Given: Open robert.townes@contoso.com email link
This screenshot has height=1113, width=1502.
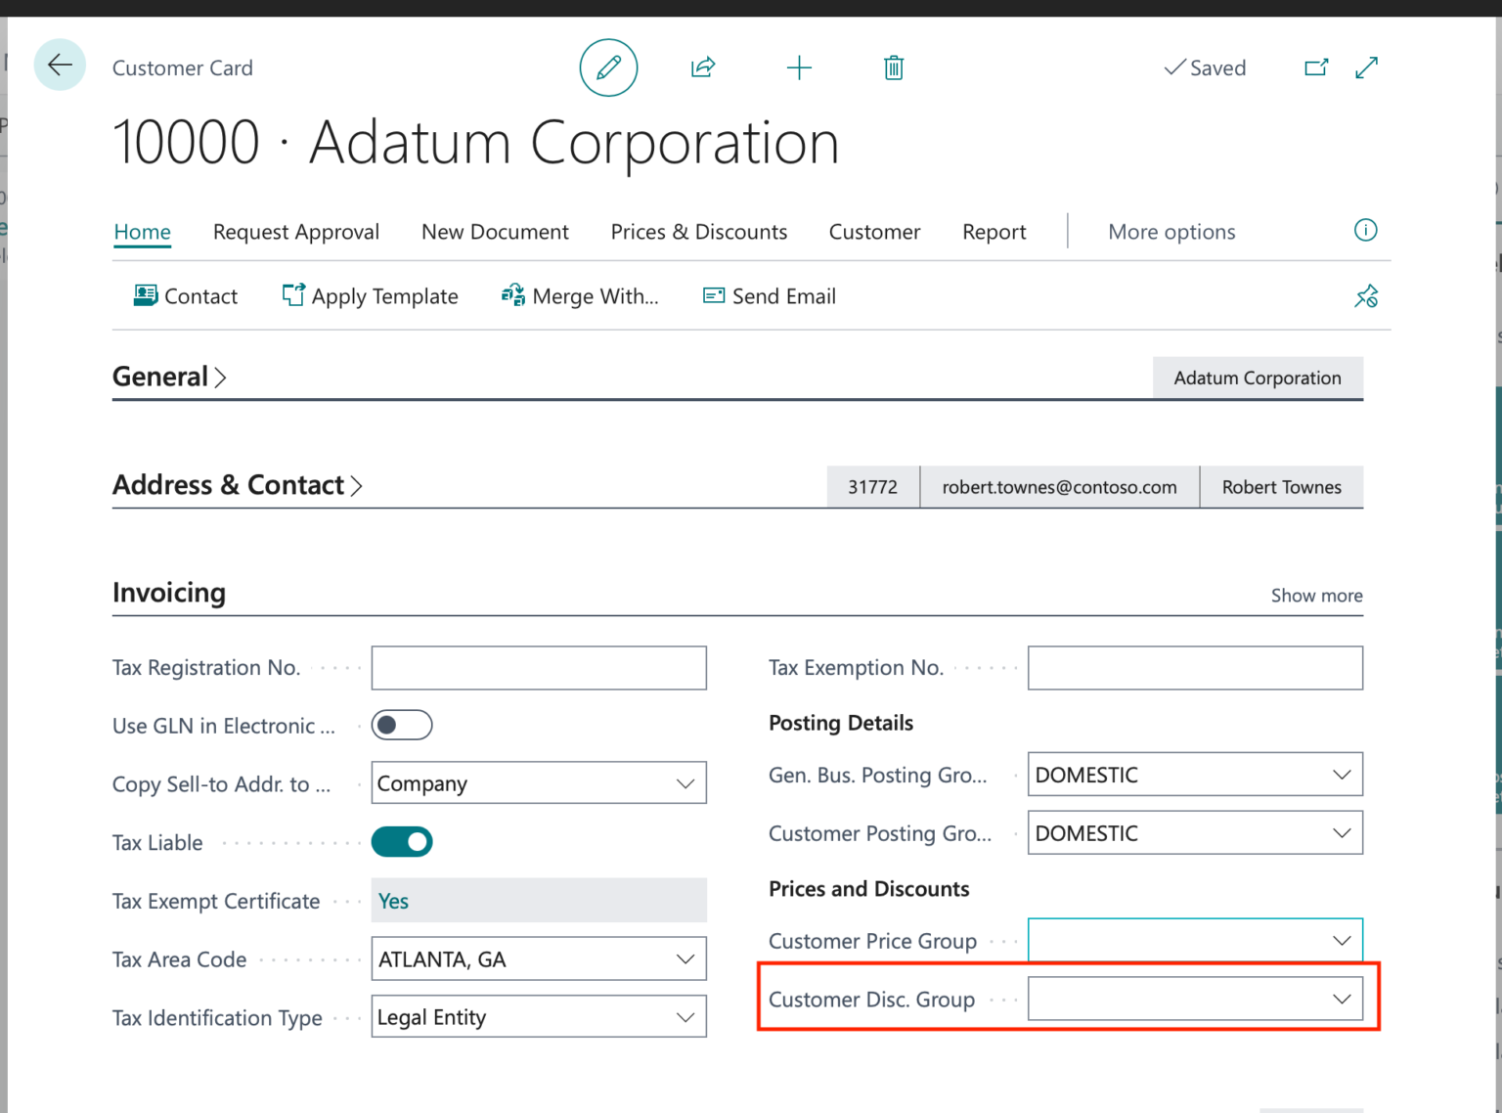Looking at the screenshot, I should point(1059,486).
